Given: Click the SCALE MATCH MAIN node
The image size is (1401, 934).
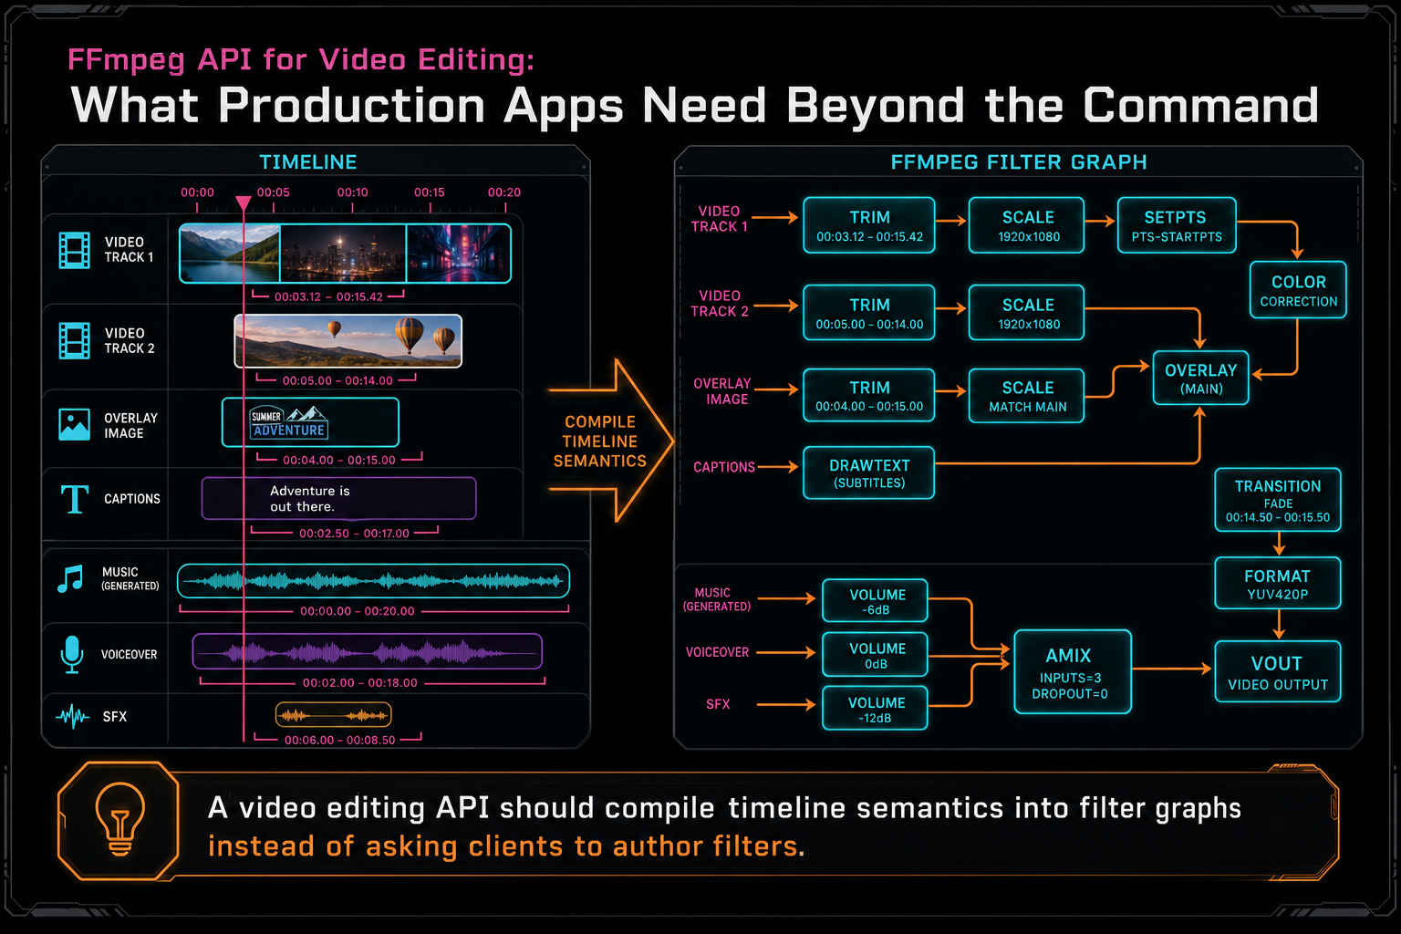Looking at the screenshot, I should (1027, 396).
